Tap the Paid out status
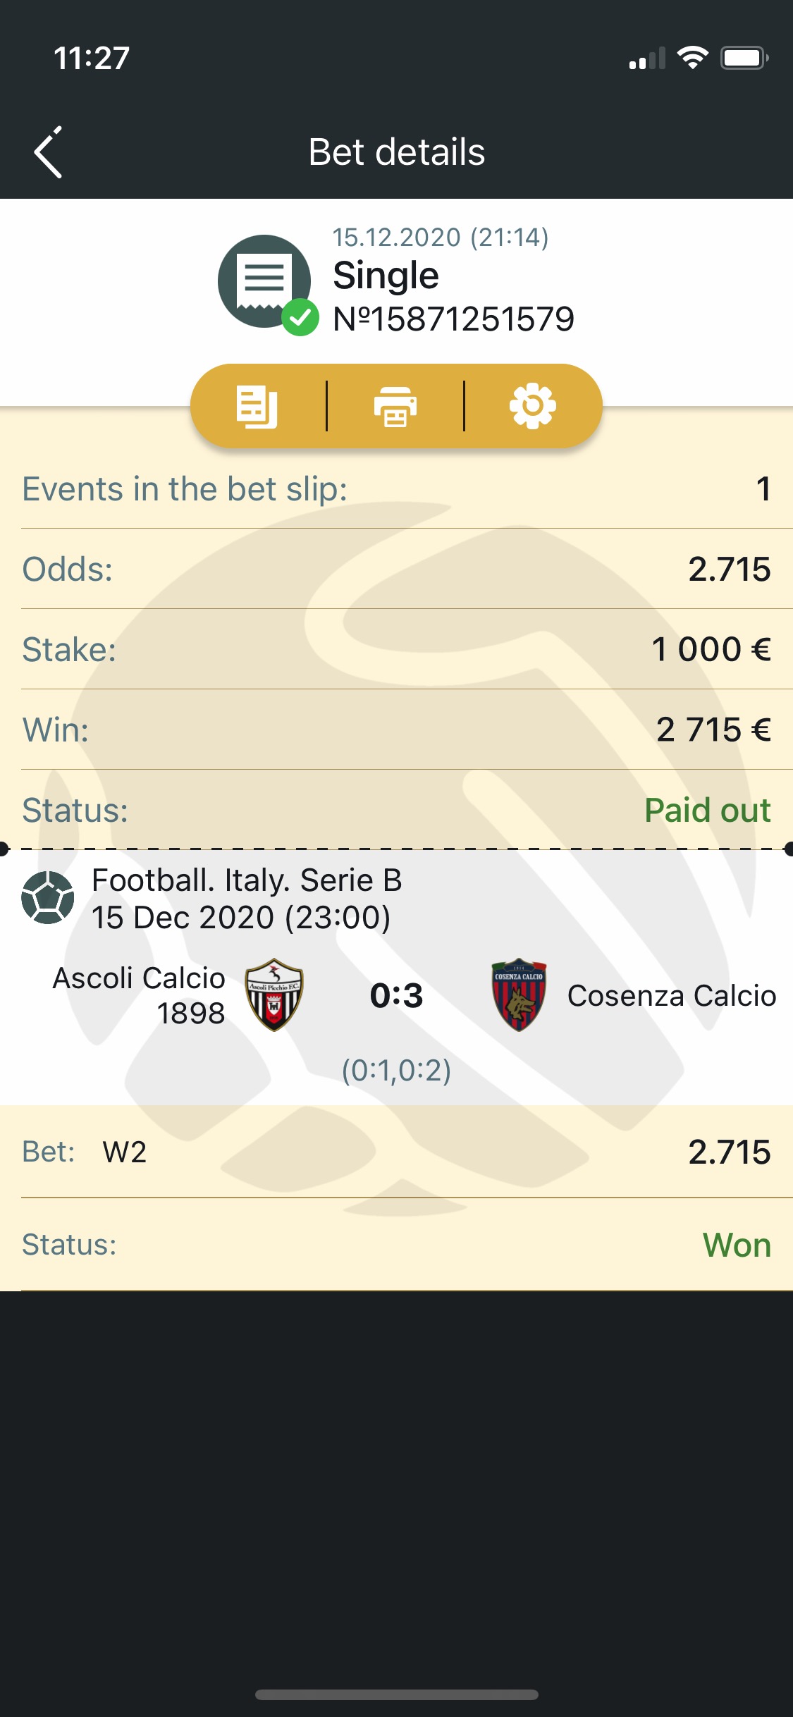Viewport: 793px width, 1717px height. (708, 810)
